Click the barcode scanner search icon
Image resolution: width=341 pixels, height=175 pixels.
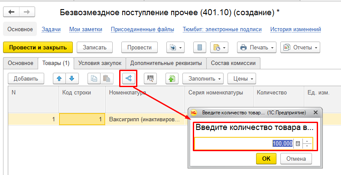pos(150,78)
